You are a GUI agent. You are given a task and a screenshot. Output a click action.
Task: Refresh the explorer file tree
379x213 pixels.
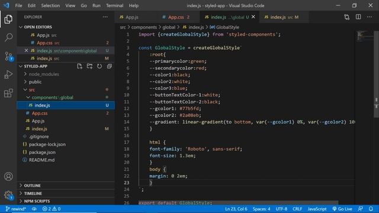[x=99, y=66]
